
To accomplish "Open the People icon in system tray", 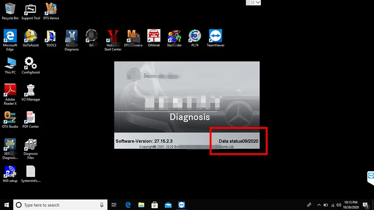I will 309,205.
